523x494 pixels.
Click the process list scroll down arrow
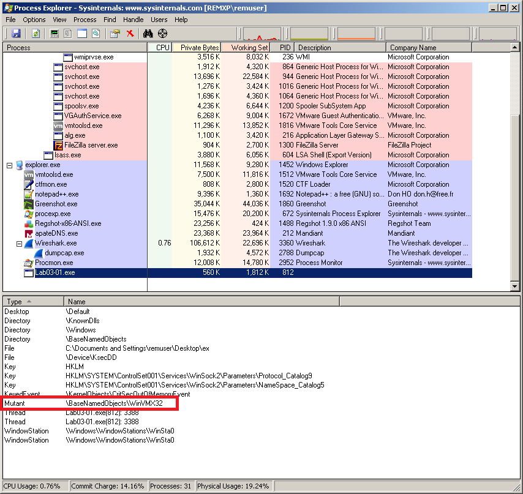(515, 286)
